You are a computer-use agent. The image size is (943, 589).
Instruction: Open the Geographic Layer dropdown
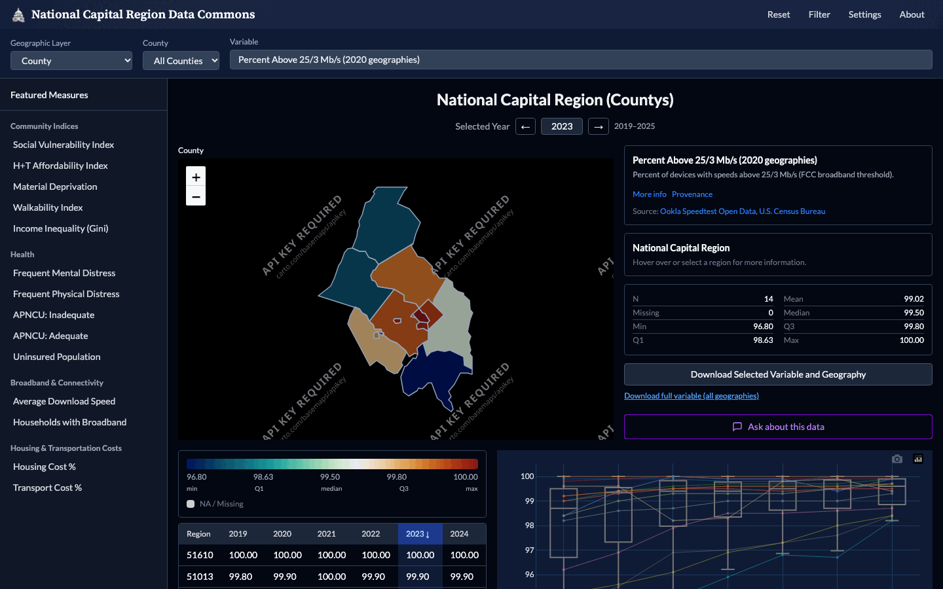[71, 61]
